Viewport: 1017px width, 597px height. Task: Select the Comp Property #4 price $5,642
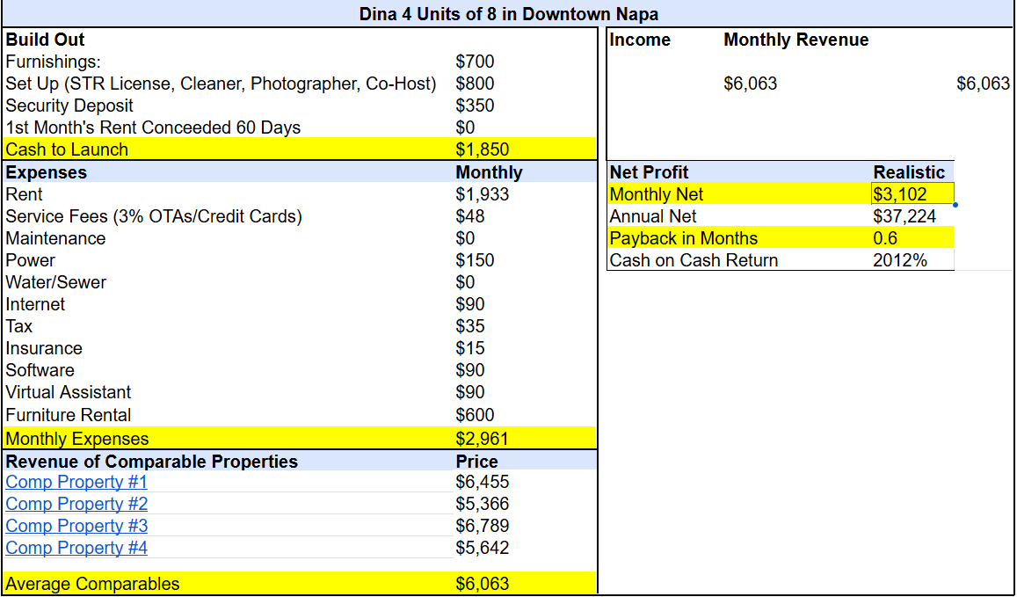point(482,548)
